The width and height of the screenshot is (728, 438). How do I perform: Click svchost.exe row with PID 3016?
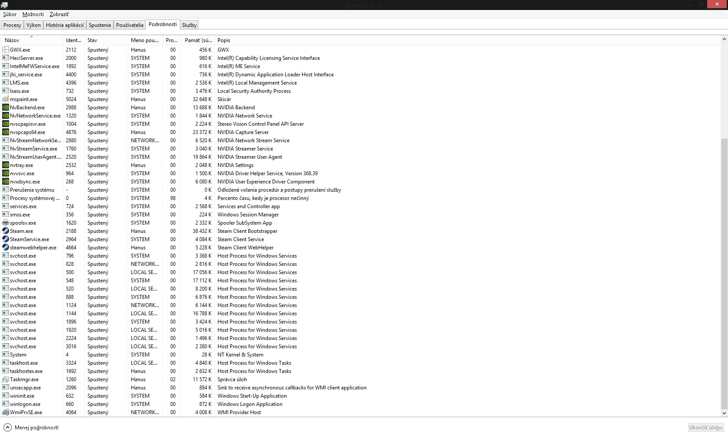pyautogui.click(x=361, y=346)
